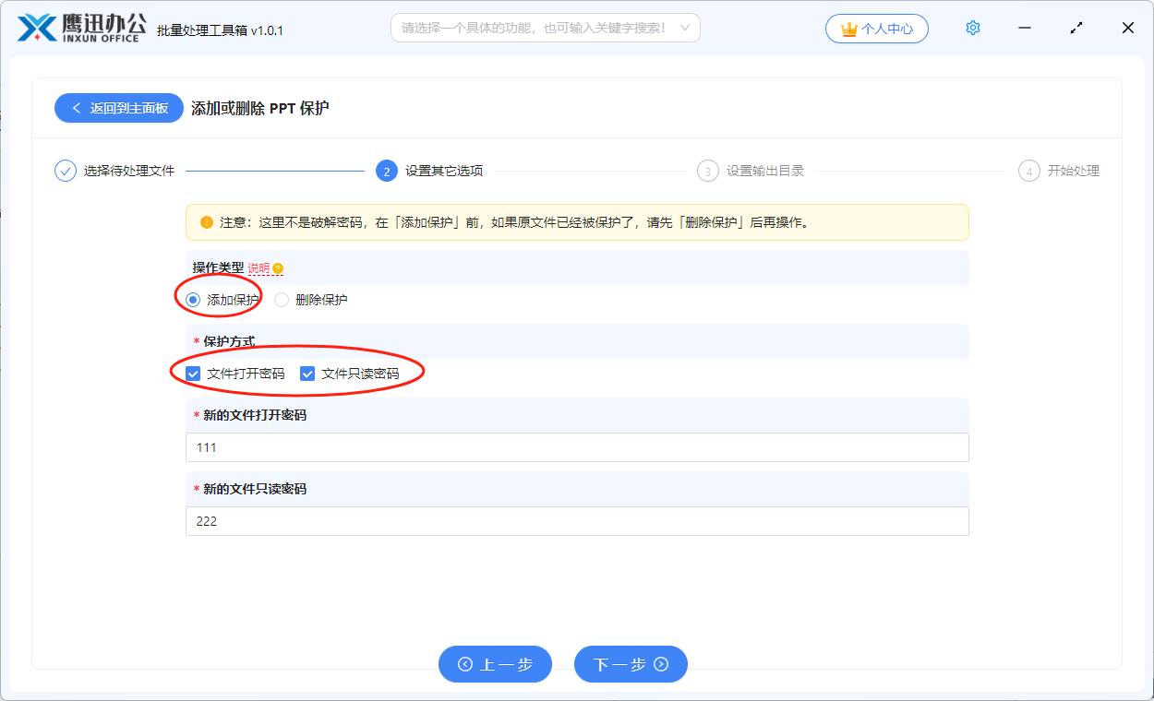Click the read-only password field containing 222

(x=577, y=521)
